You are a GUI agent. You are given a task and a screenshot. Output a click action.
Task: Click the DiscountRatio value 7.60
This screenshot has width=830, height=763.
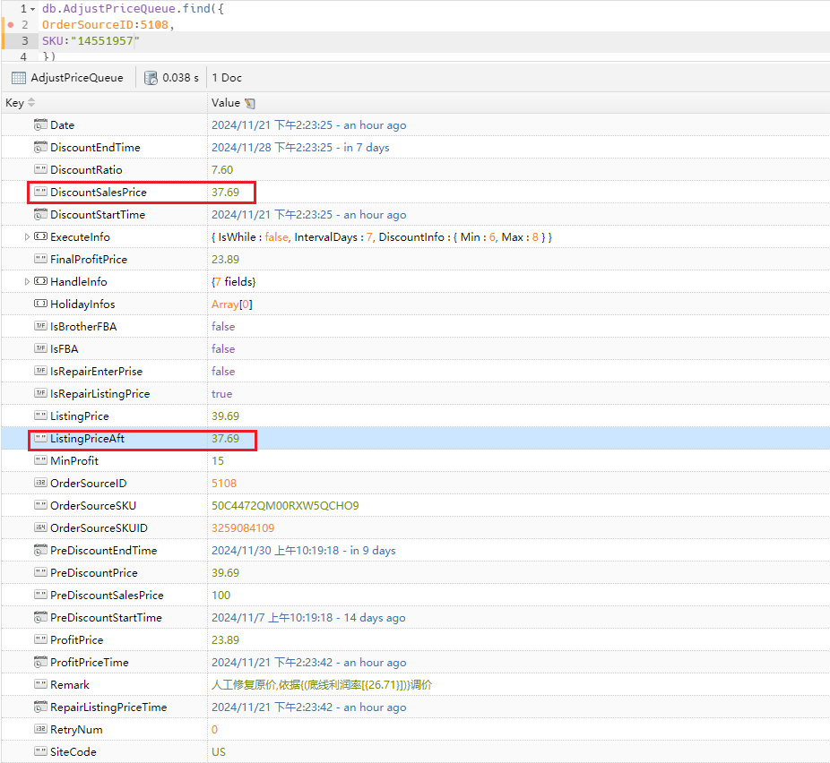click(x=222, y=170)
